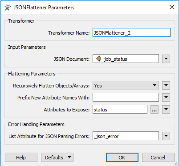
Task: Click the List Attribute for JSON Parsing Errors label
Action: [49, 136]
